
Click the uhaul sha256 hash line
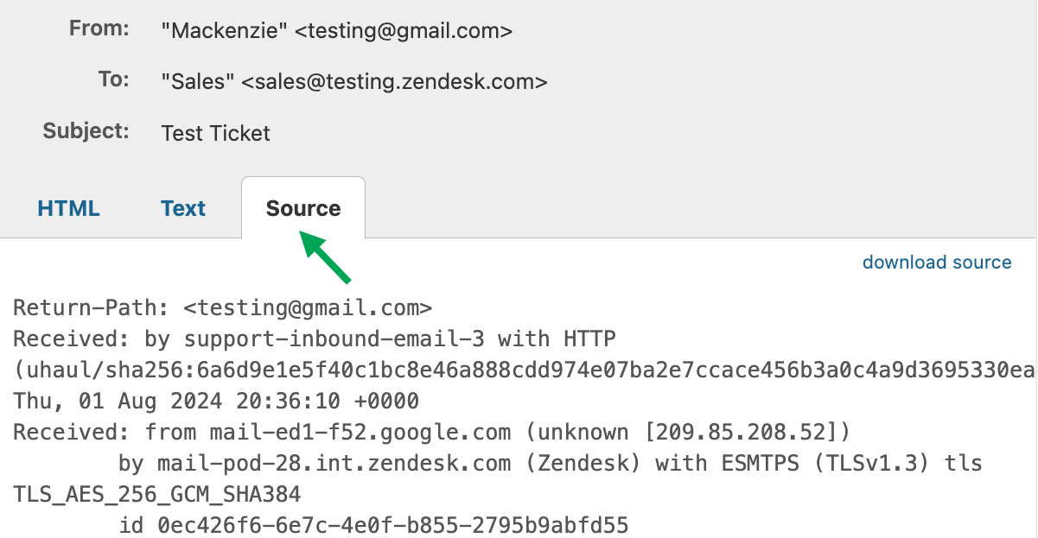click(x=519, y=370)
